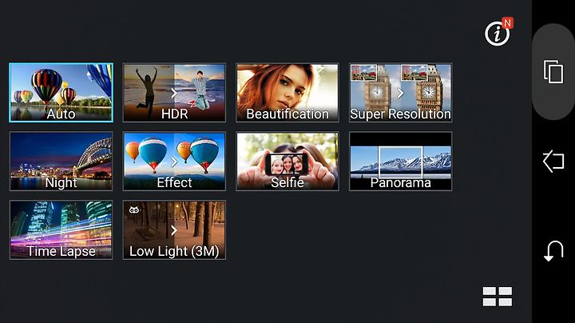Click the owl icon on Low Light tile

(x=134, y=210)
